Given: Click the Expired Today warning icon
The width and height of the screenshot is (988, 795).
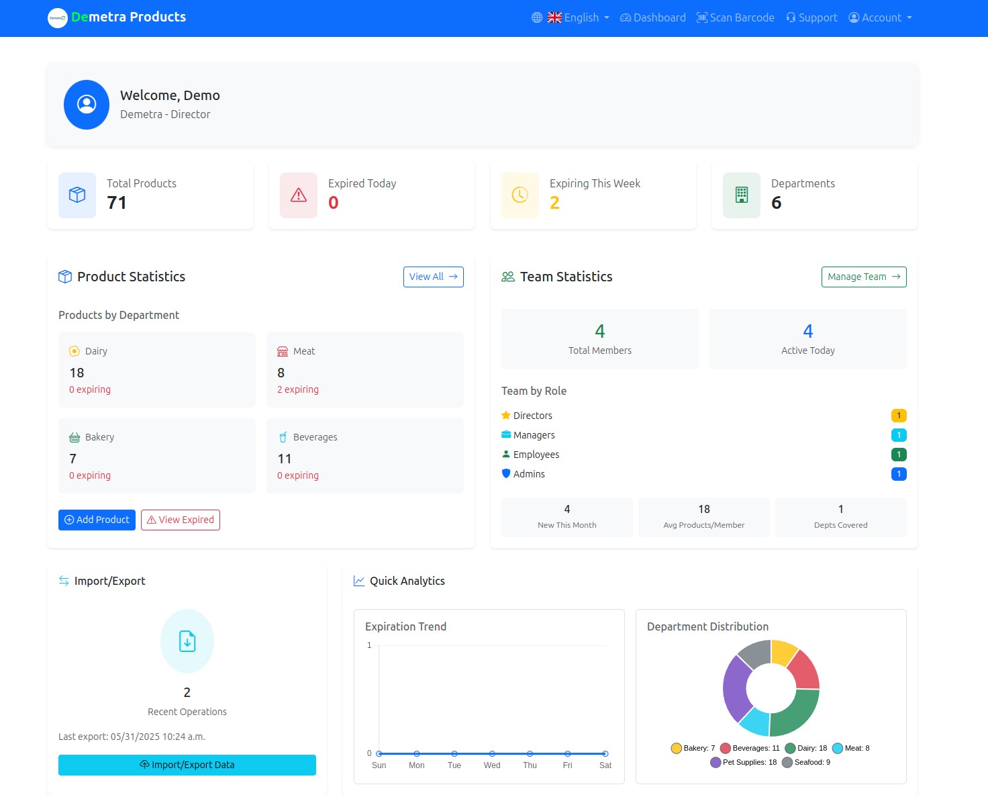Looking at the screenshot, I should [298, 195].
